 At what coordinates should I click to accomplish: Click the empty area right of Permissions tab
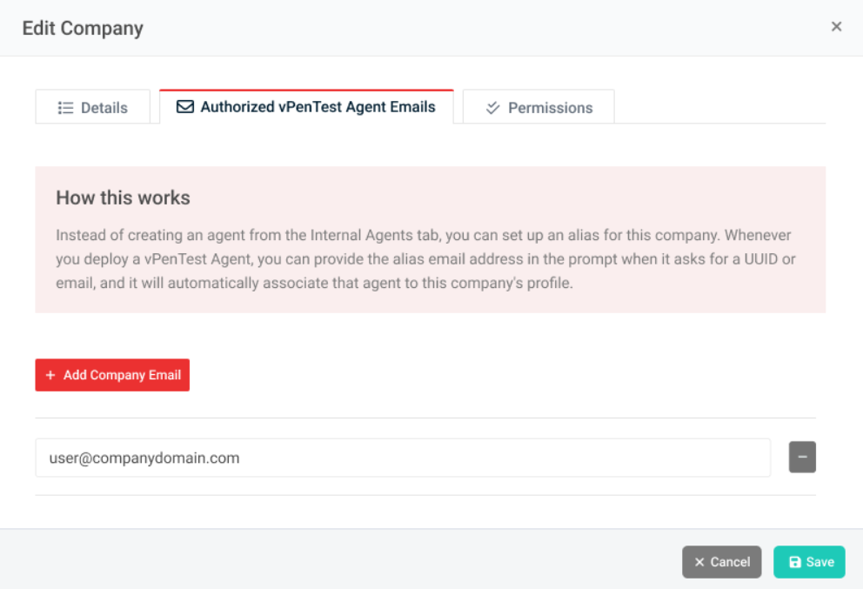[720, 106]
